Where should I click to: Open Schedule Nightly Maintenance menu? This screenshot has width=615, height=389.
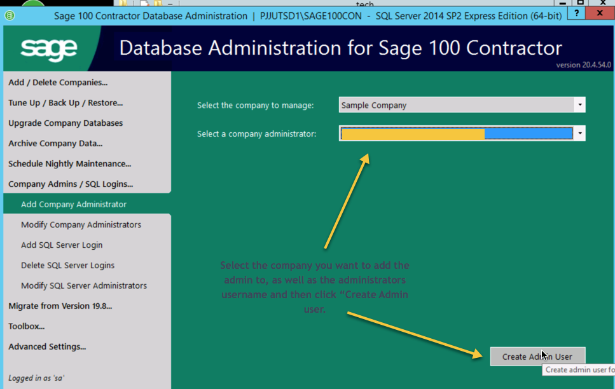(70, 164)
